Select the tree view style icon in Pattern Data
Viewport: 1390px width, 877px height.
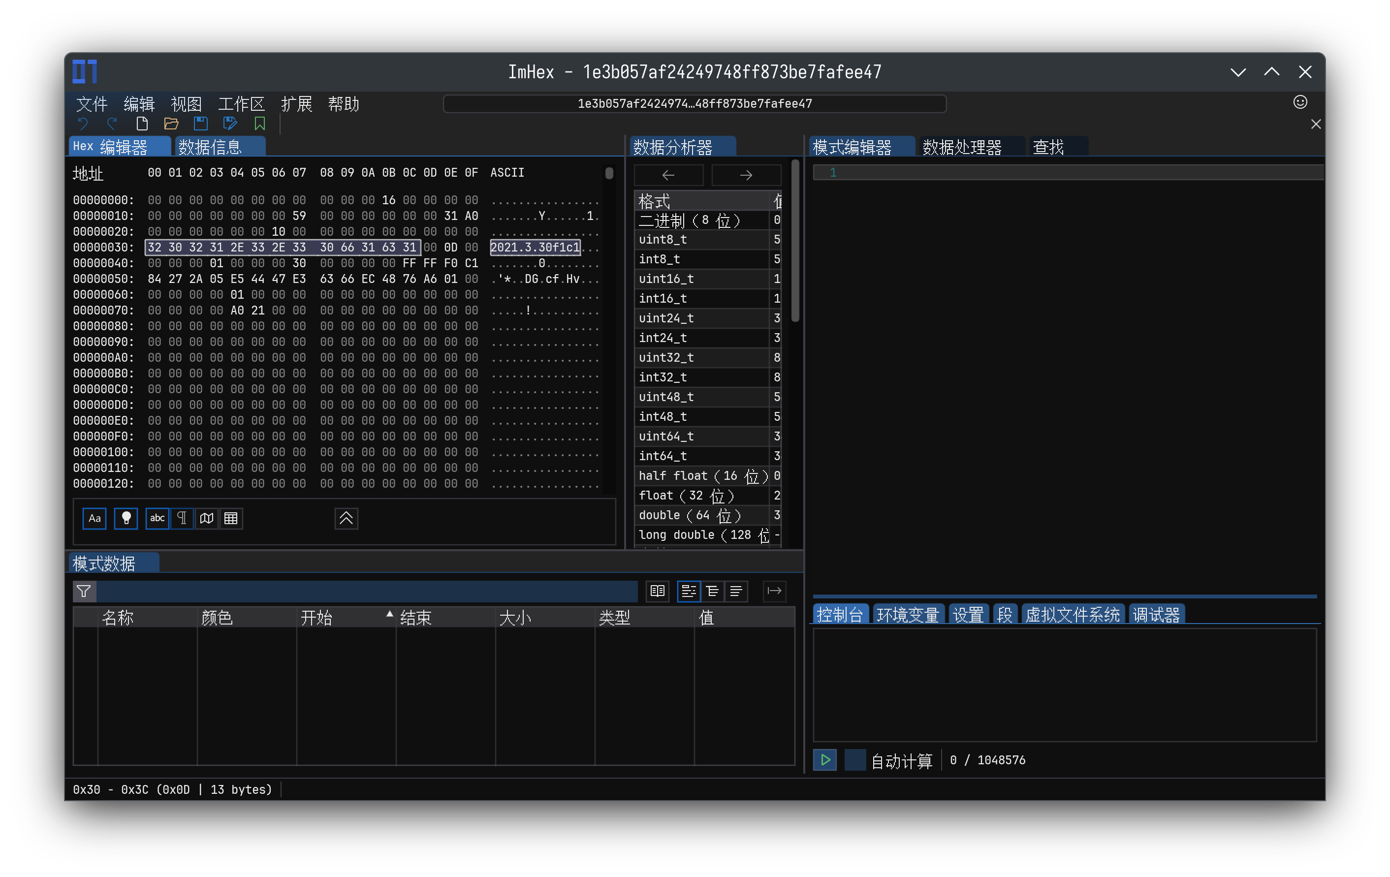click(x=689, y=591)
